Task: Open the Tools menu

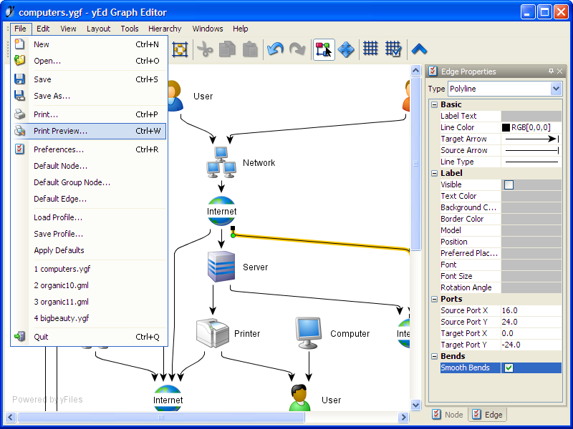Action: click(x=130, y=29)
